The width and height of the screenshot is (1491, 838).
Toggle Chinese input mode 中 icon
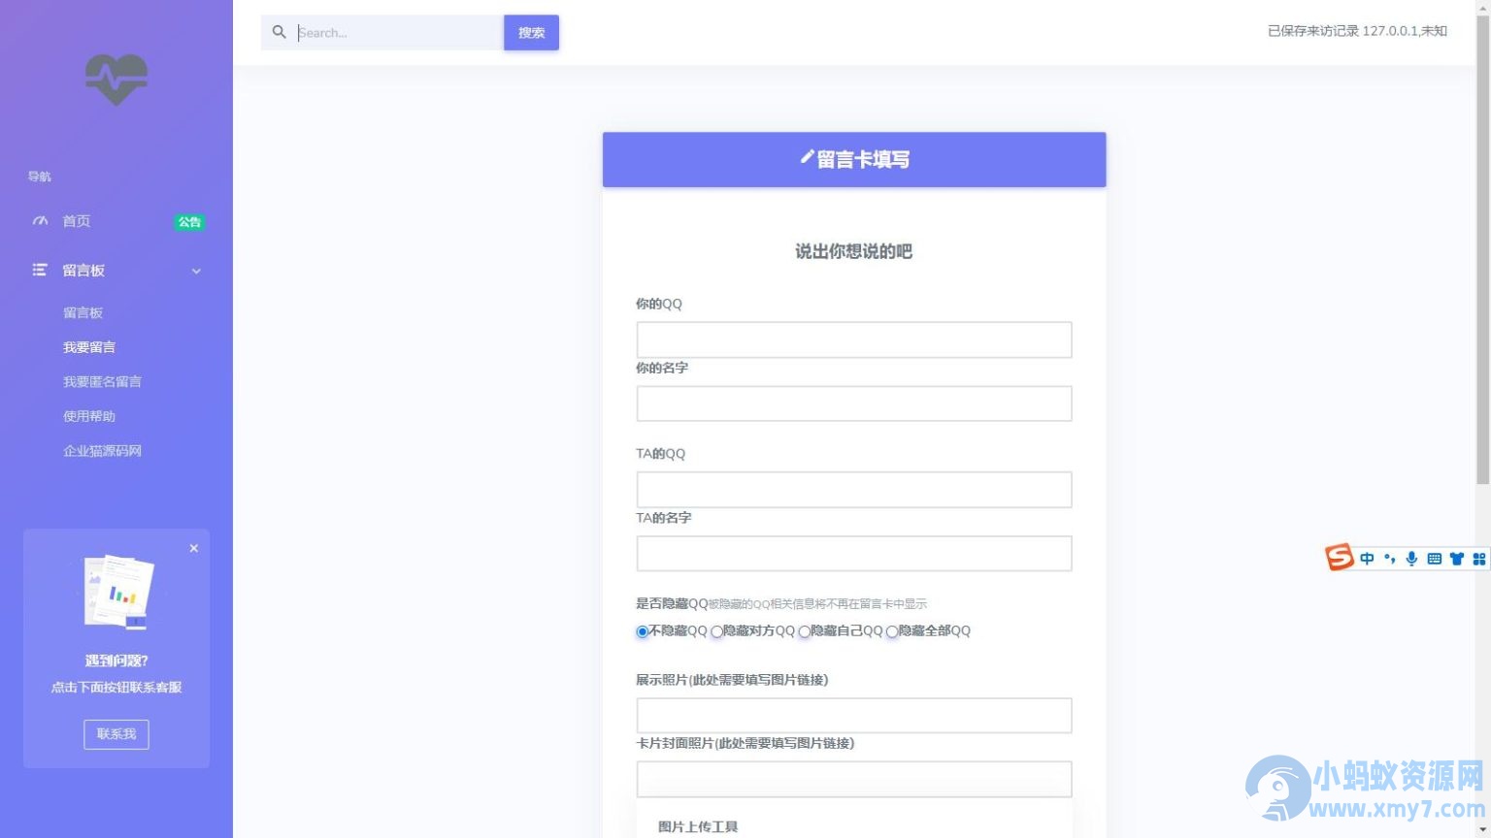tap(1367, 559)
